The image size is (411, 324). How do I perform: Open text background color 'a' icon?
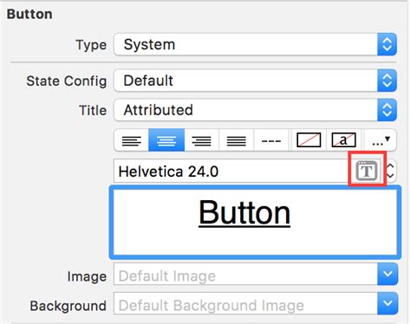(343, 140)
